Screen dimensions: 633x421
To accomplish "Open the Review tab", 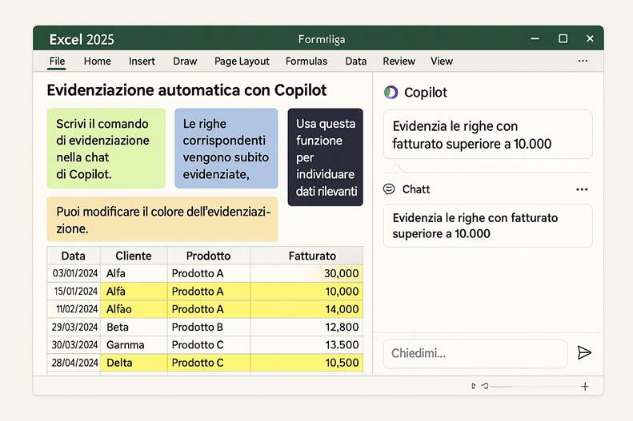I will 399,62.
